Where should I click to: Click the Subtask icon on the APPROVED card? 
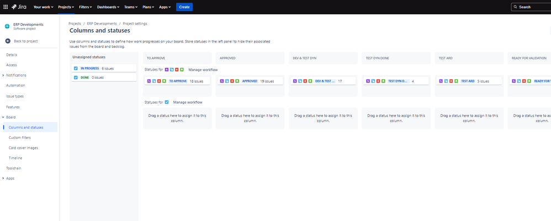[x=227, y=81]
